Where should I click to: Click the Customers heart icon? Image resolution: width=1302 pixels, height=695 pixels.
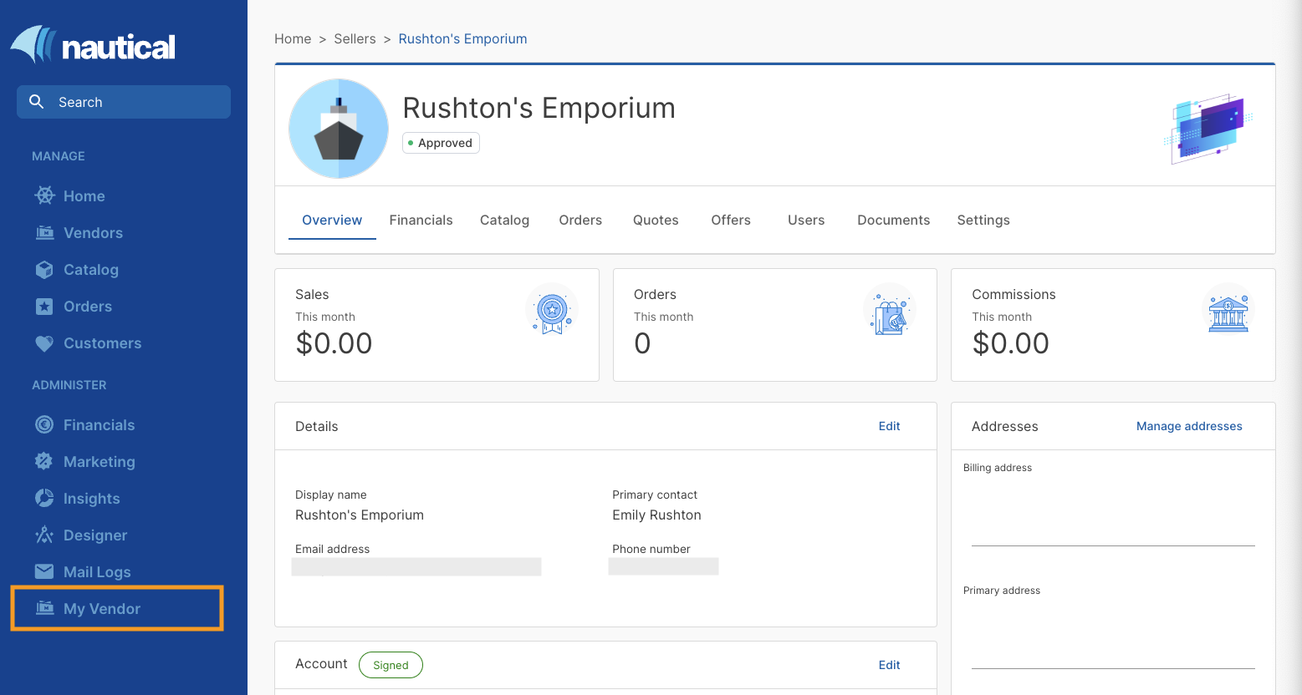click(44, 342)
